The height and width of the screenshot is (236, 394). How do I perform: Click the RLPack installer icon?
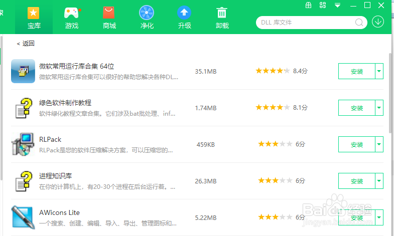pos(23,144)
